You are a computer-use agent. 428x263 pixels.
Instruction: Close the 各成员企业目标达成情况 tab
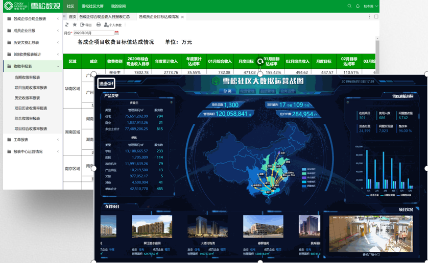pos(182,17)
